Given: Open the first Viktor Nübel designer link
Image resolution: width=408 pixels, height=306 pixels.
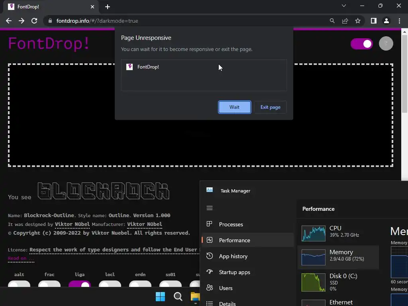Looking at the screenshot, I should coord(73,224).
